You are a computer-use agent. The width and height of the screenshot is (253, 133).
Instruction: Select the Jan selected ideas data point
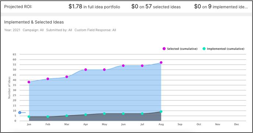29,82
